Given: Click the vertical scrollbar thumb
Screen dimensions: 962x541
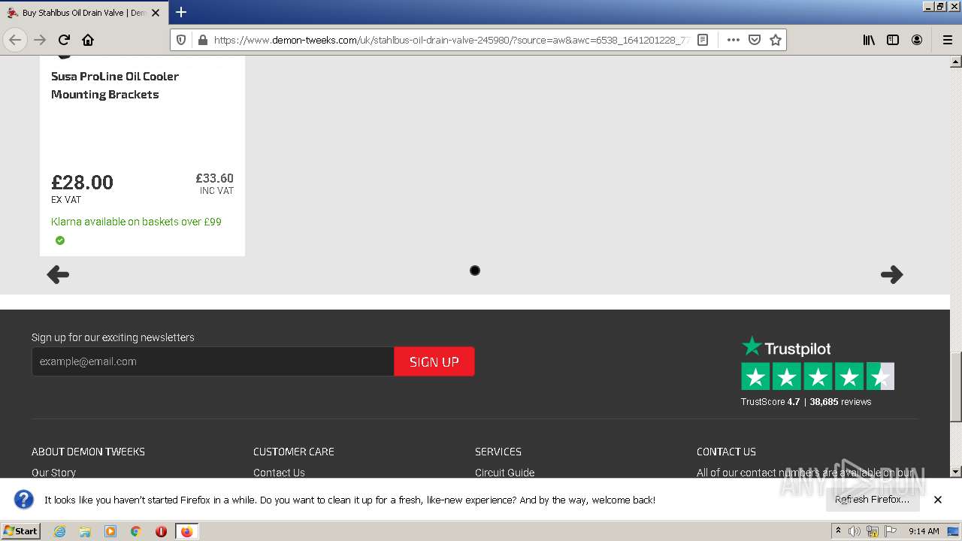Looking at the screenshot, I should (x=956, y=387).
